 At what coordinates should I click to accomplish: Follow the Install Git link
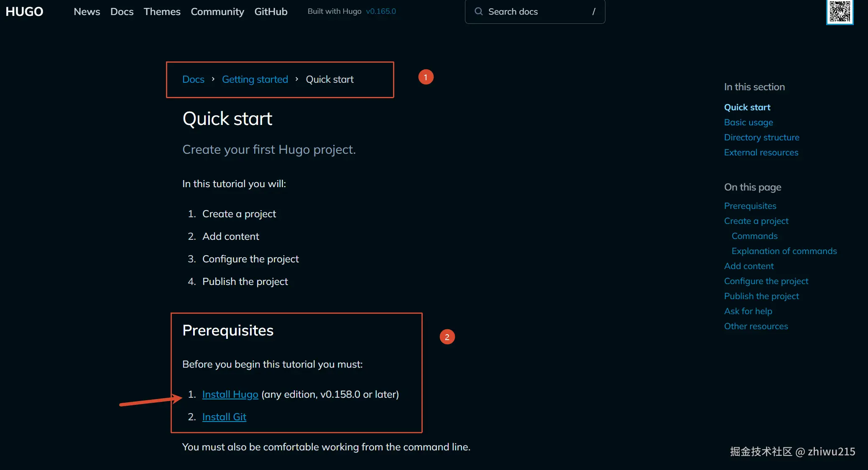click(224, 417)
